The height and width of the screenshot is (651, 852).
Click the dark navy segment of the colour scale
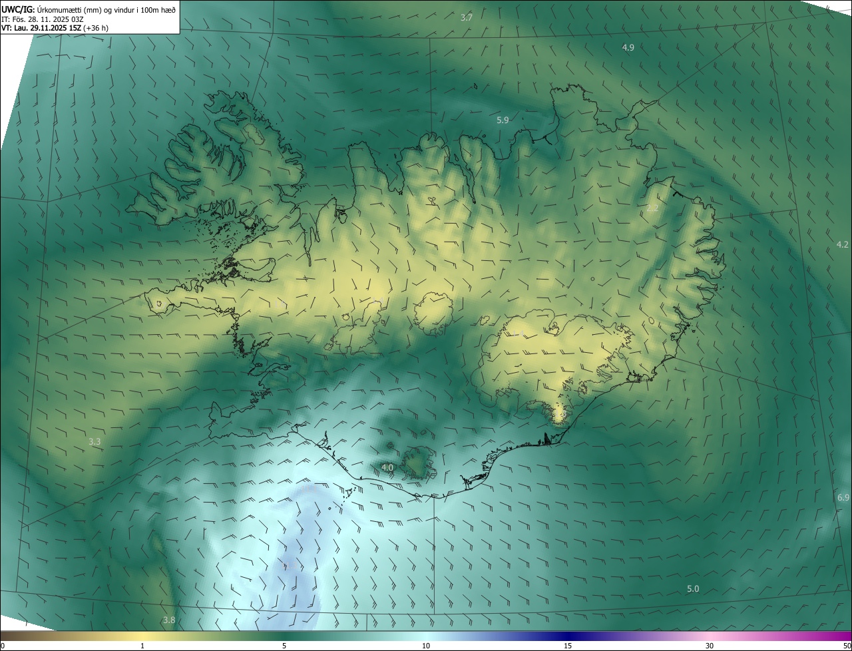click(568, 636)
